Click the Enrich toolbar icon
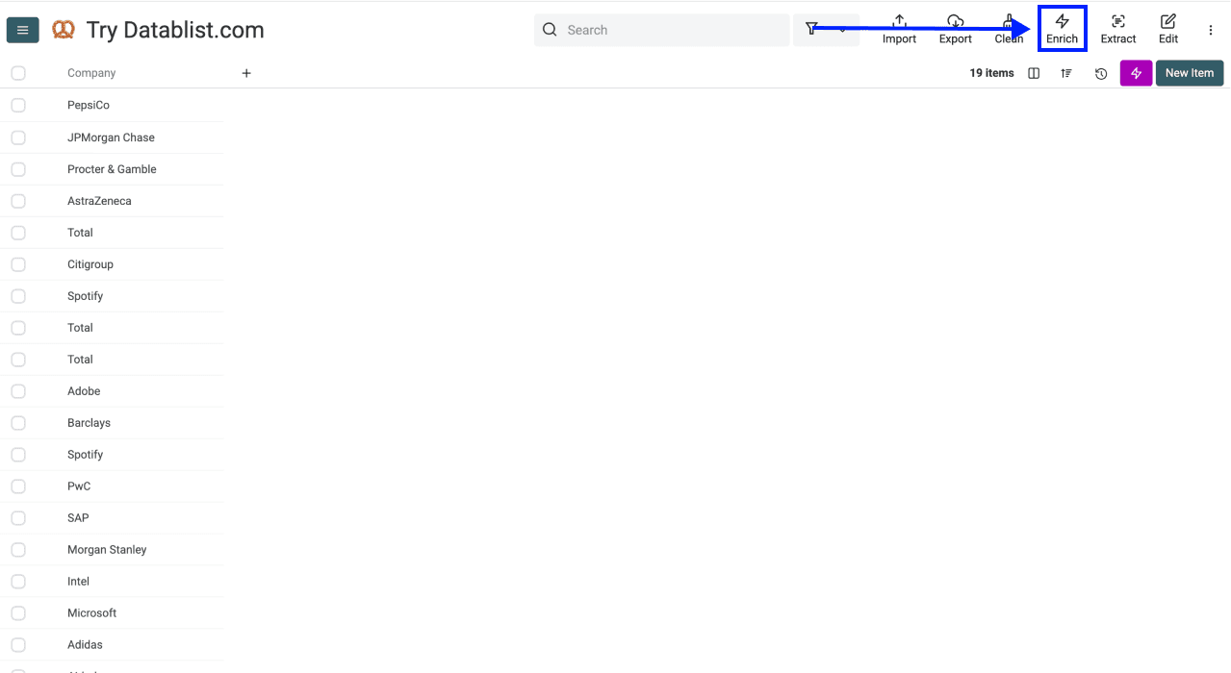 (x=1062, y=28)
